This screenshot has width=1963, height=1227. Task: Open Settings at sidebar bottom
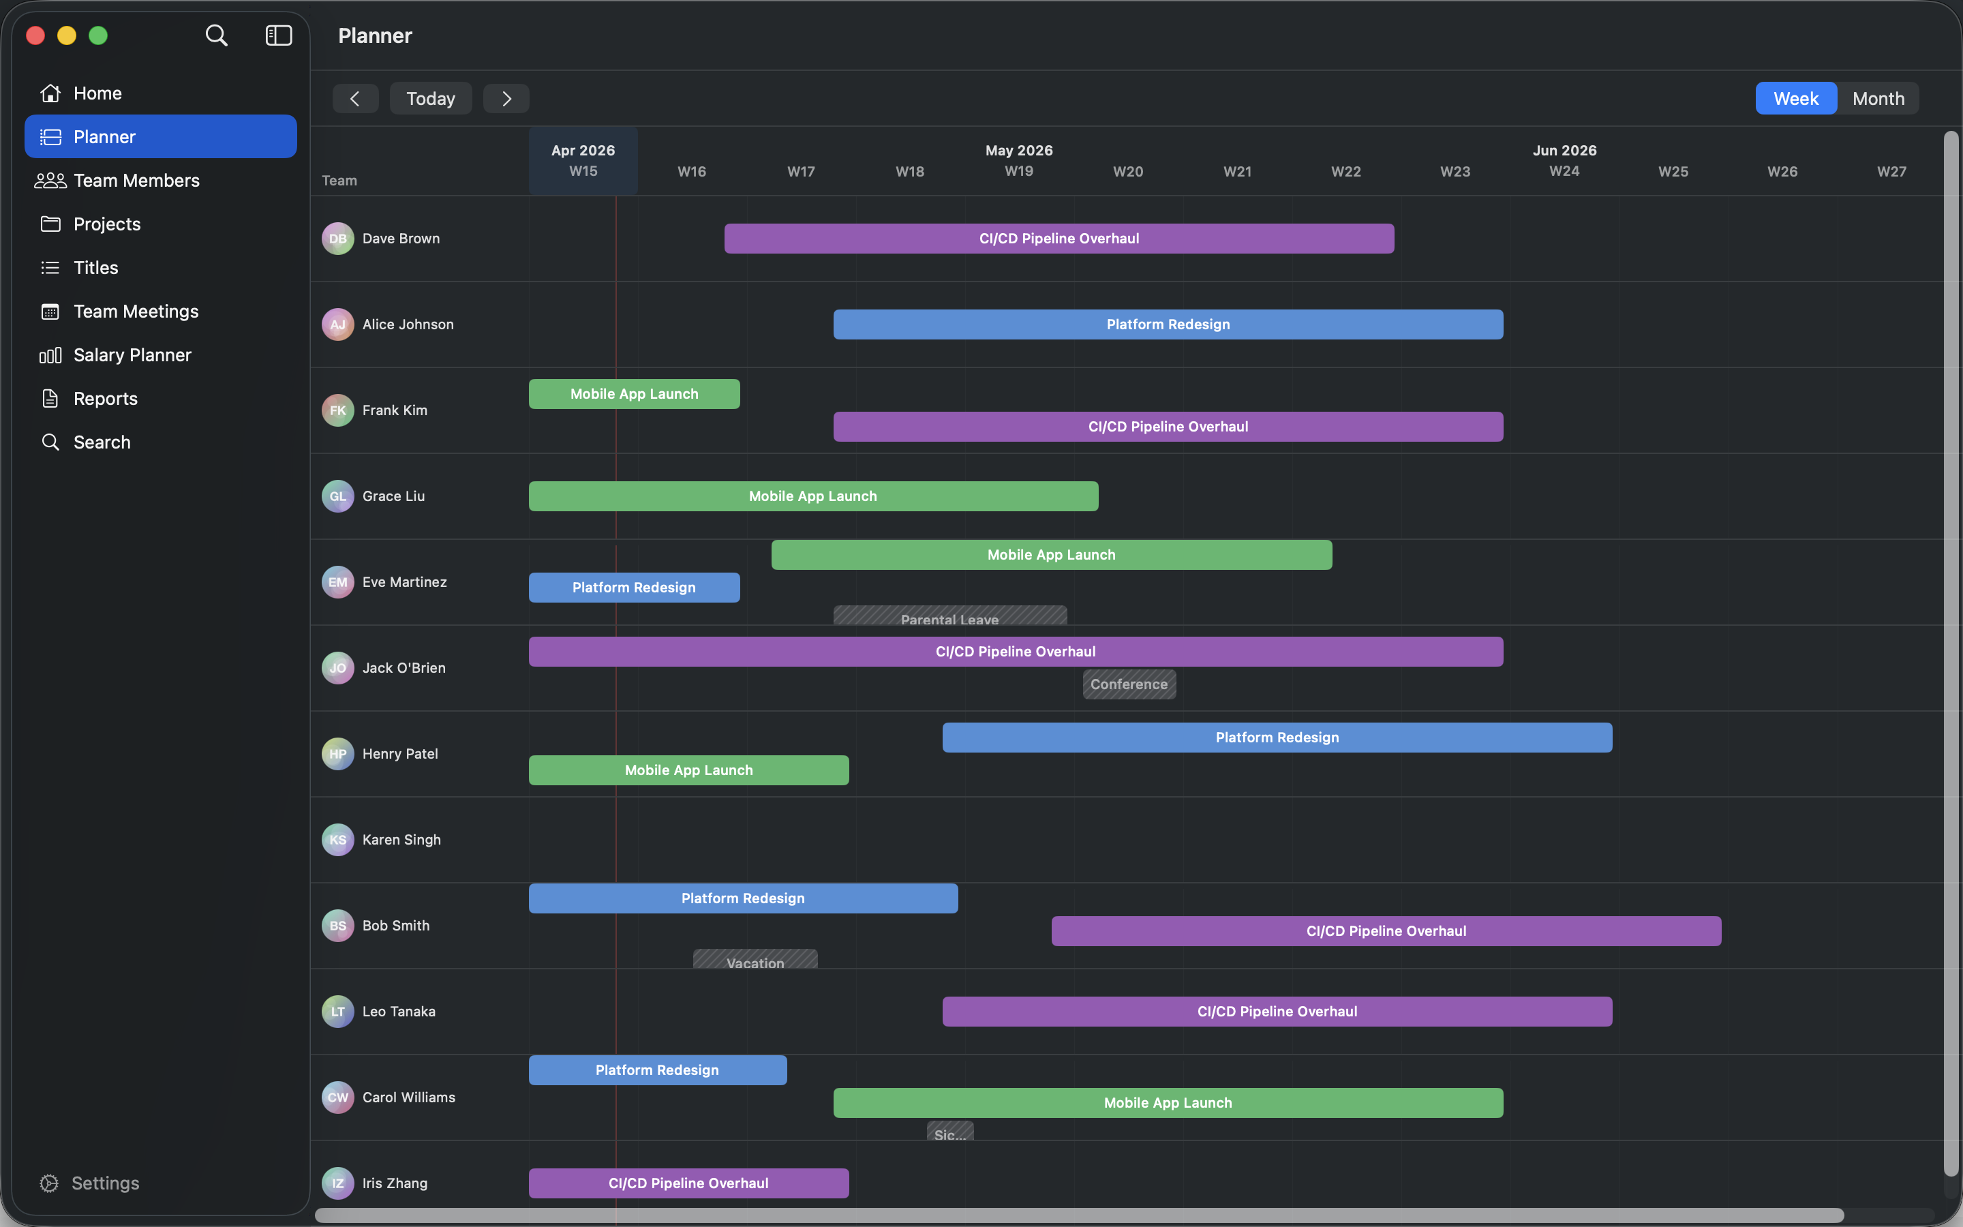pyautogui.click(x=89, y=1183)
